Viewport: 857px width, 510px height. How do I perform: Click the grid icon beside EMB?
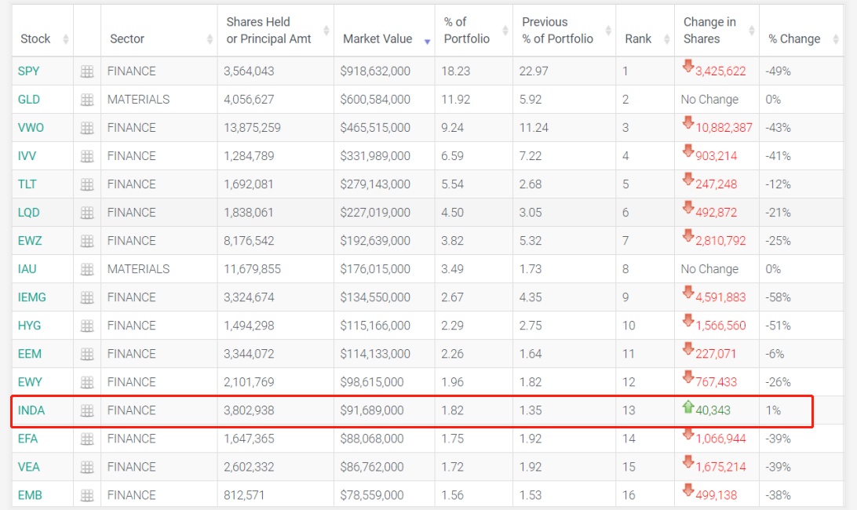point(87,495)
